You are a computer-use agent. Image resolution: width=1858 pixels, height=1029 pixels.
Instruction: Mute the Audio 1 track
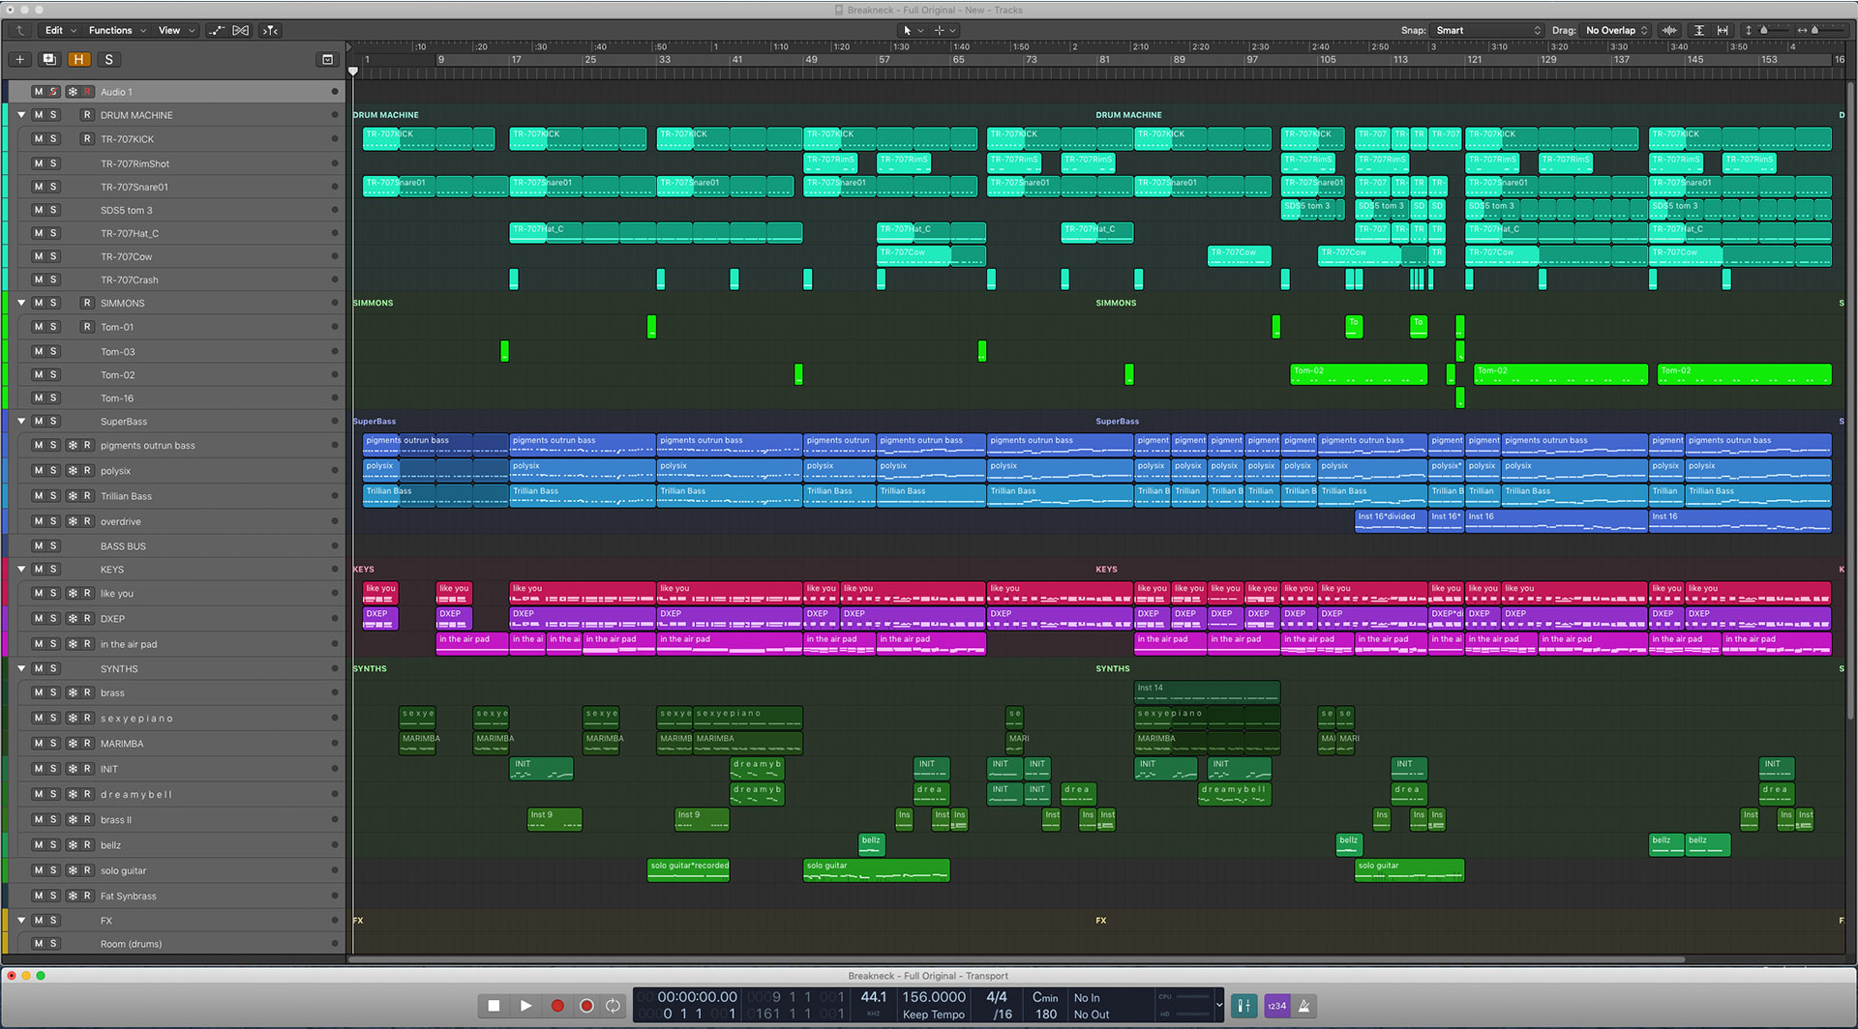(39, 92)
